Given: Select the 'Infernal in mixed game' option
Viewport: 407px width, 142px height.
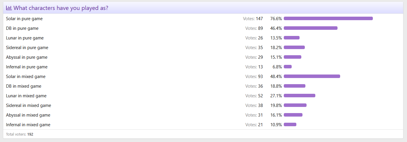Looking at the screenshot, I should click(28, 125).
